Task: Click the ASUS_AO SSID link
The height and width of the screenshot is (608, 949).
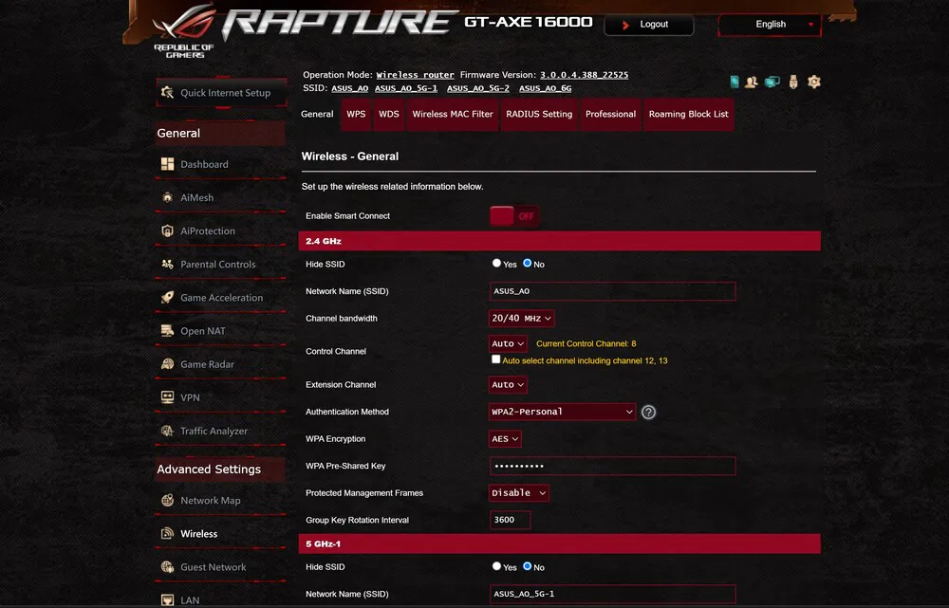Action: pos(350,88)
